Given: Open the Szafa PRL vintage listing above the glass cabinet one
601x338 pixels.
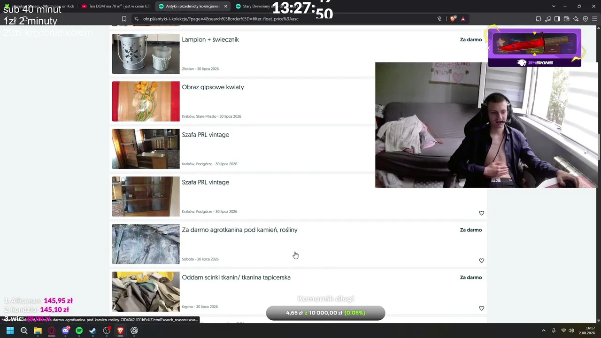Looking at the screenshot, I should (x=205, y=135).
